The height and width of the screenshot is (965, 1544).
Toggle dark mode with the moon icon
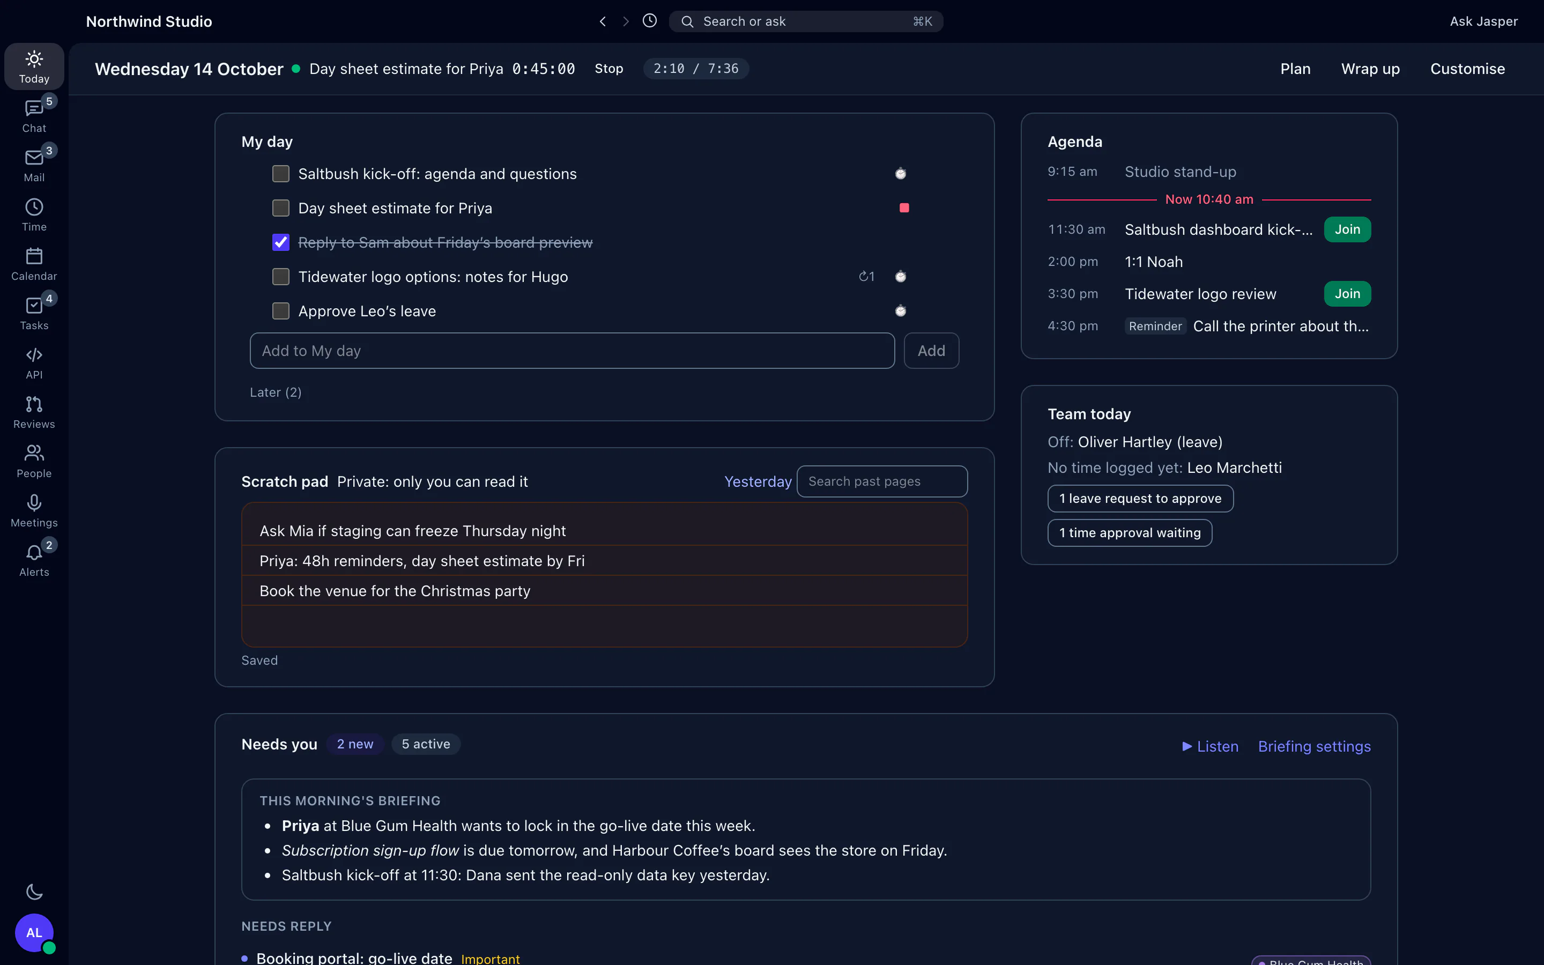pos(34,892)
